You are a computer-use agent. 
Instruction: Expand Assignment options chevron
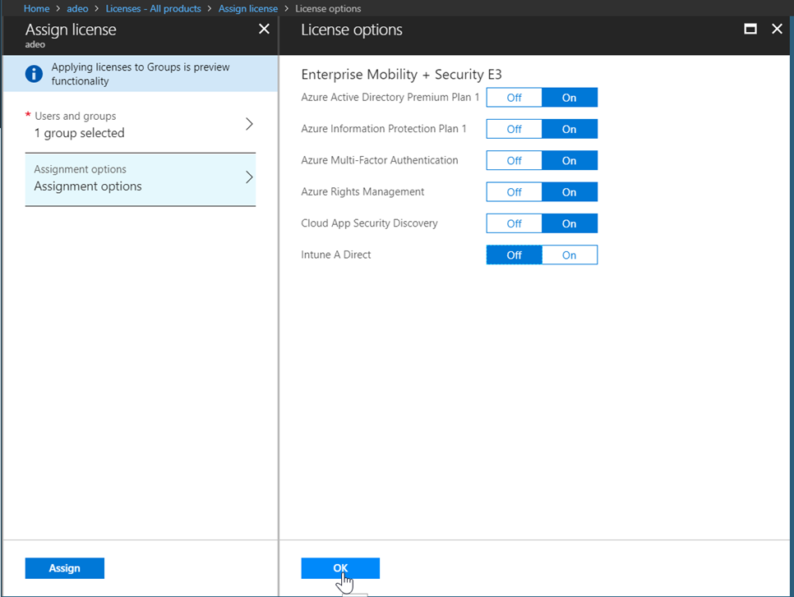[x=249, y=178]
